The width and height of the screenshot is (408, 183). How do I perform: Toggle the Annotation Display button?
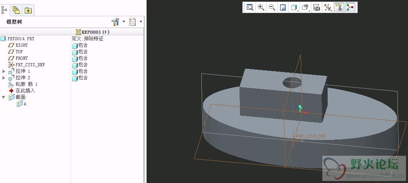339,7
